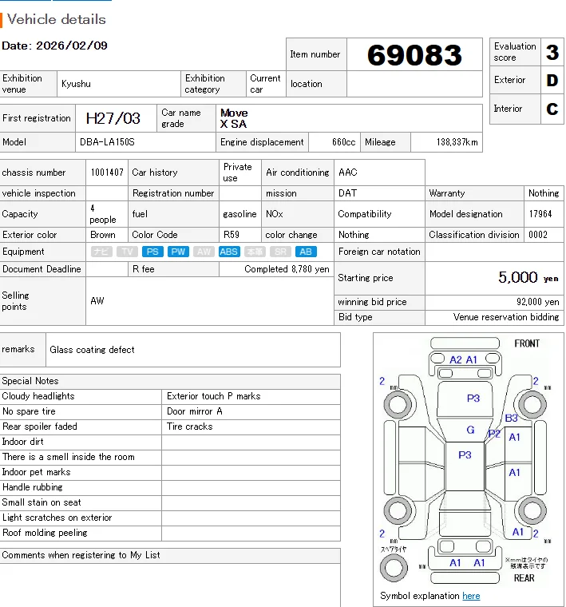Click the B3 damage mark on diagram
The height and width of the screenshot is (607, 566).
(x=511, y=418)
